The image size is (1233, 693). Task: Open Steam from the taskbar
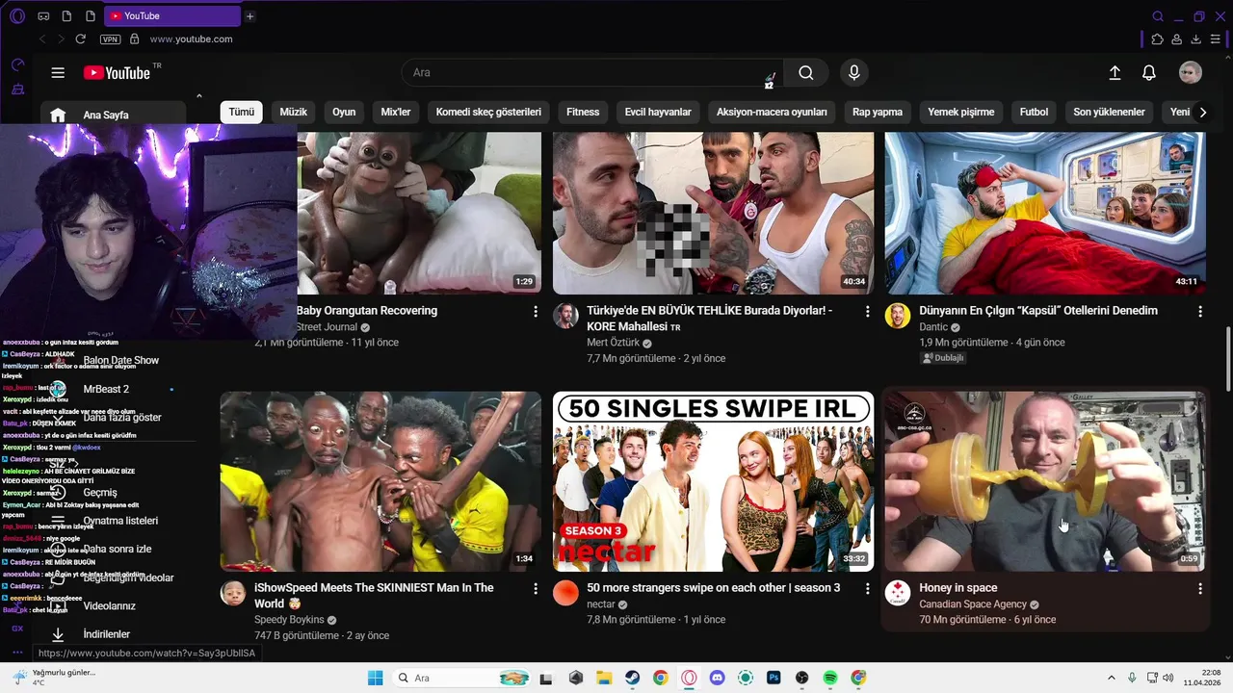pyautogui.click(x=633, y=679)
